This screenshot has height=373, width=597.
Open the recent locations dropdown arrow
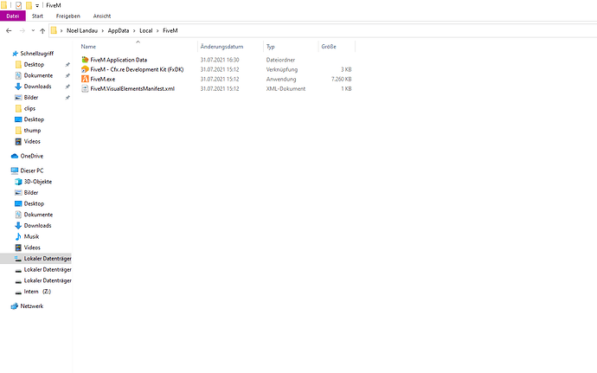pos(33,30)
